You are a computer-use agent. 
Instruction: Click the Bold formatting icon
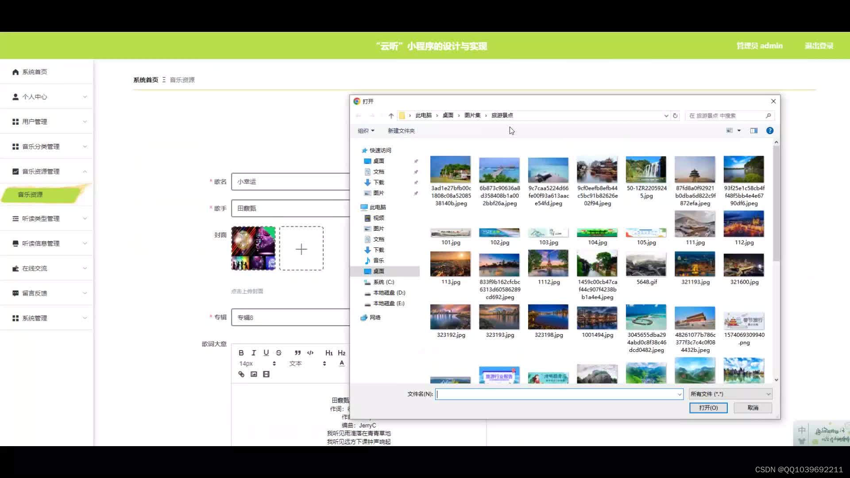[241, 352]
